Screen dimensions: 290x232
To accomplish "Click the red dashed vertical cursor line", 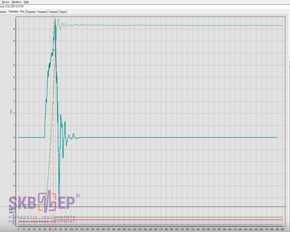I will click(53, 116).
